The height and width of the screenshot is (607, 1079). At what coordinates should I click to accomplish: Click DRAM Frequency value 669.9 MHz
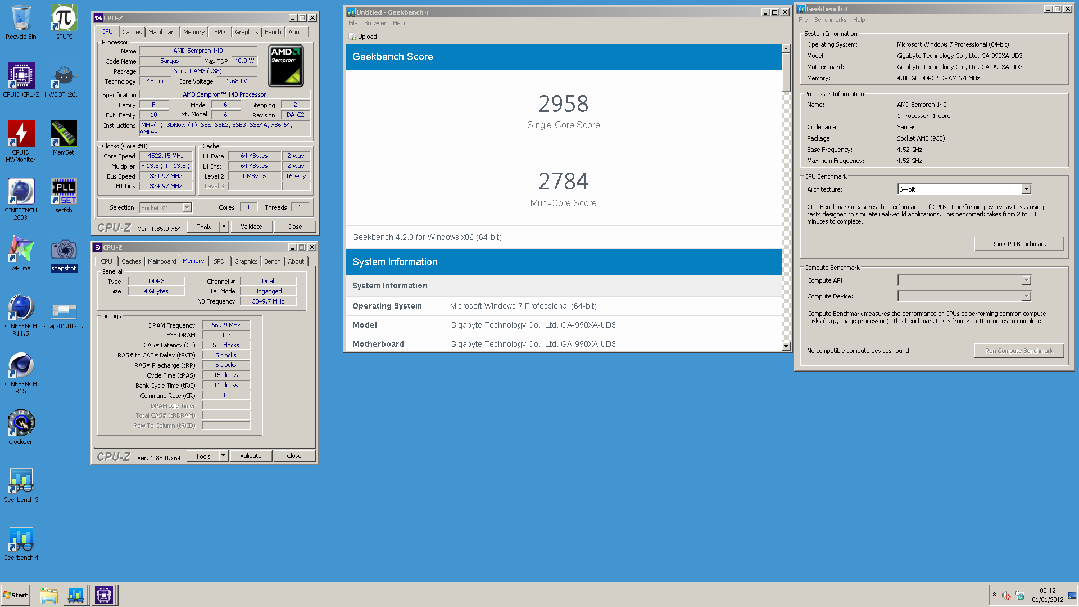click(x=226, y=325)
